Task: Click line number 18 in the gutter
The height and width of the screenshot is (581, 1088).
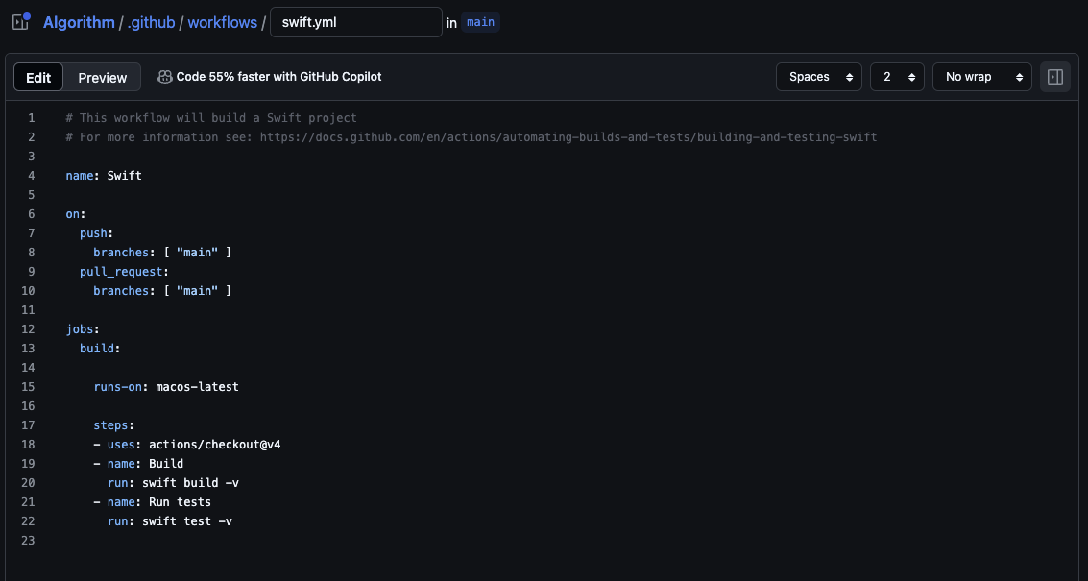Action: click(28, 445)
